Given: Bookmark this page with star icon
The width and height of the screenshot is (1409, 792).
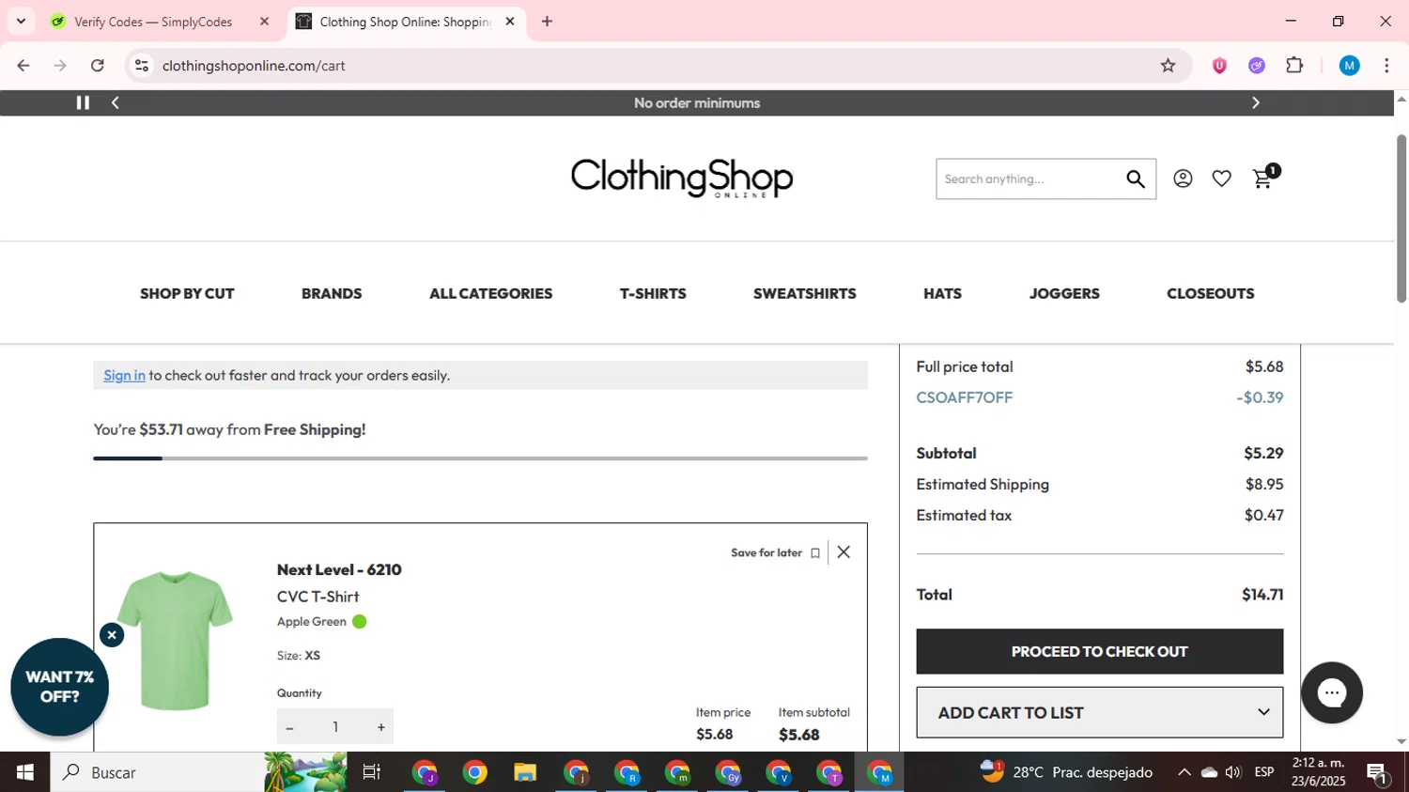Looking at the screenshot, I should pyautogui.click(x=1168, y=66).
